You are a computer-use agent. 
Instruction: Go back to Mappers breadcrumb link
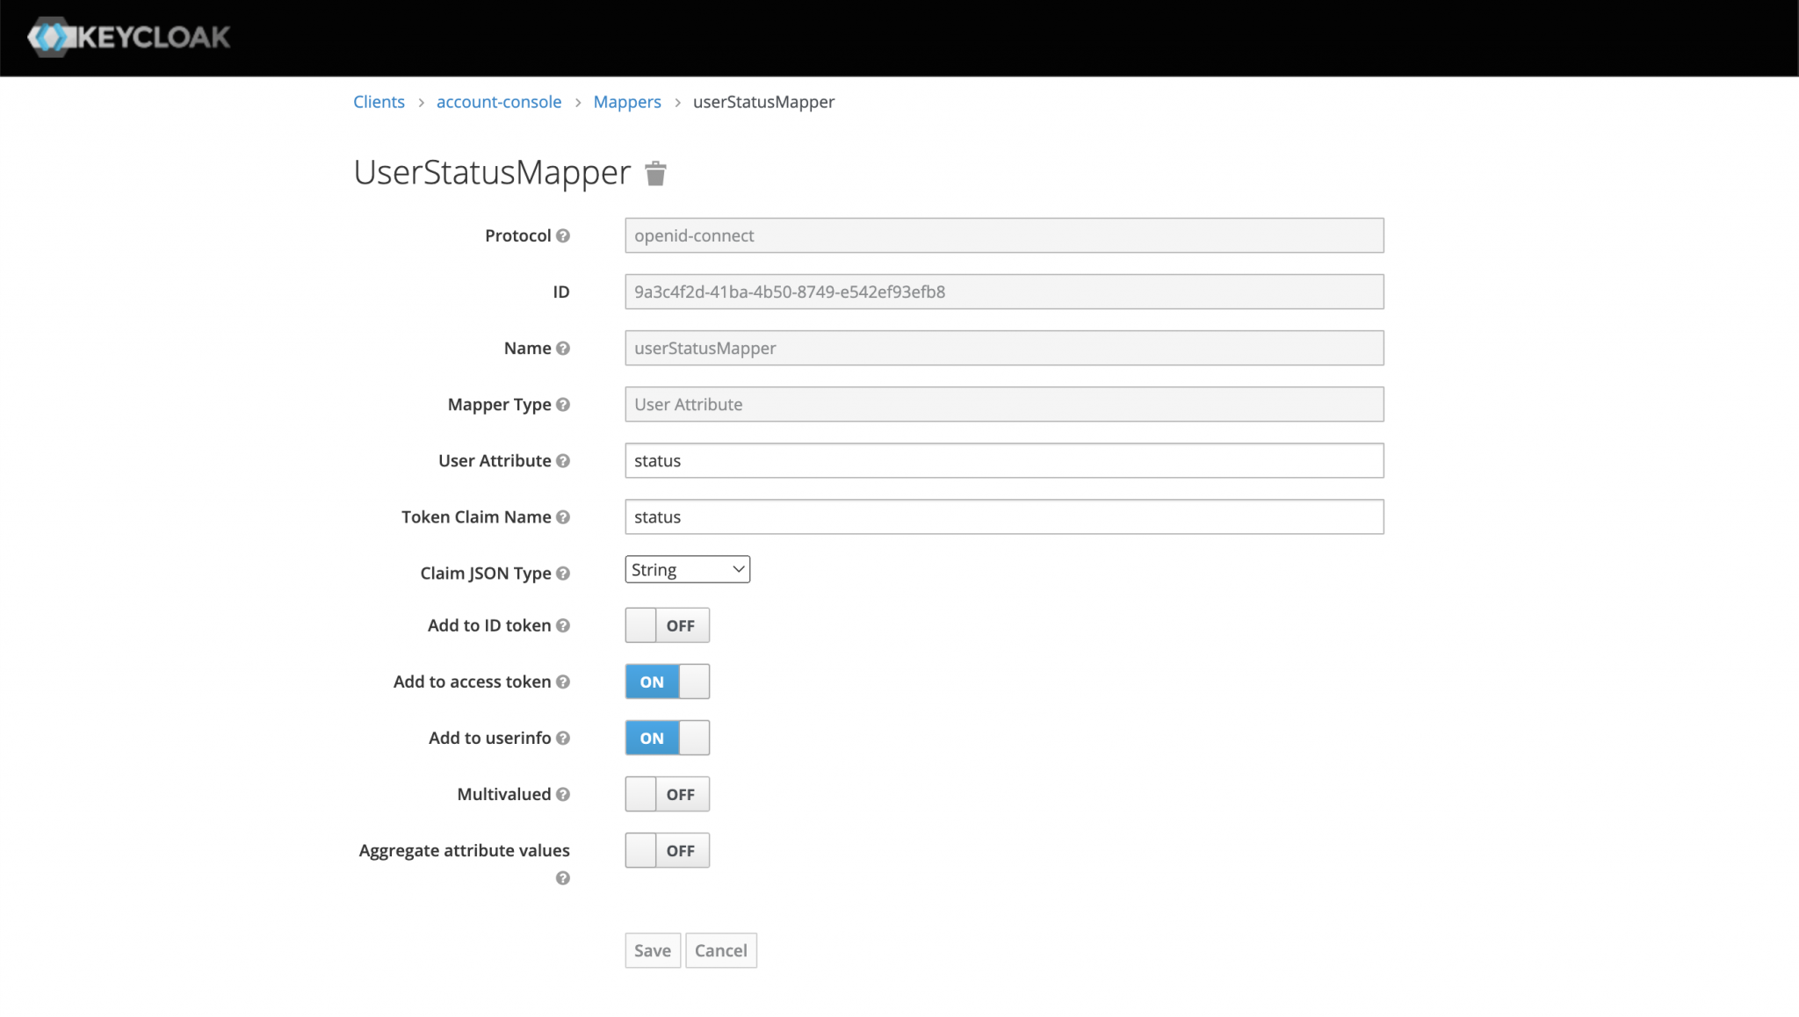pos(626,102)
